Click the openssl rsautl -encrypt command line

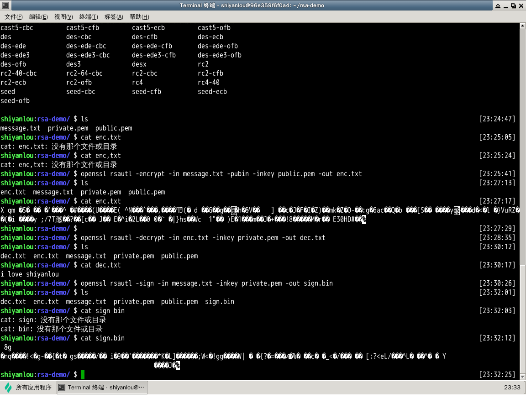point(221,174)
